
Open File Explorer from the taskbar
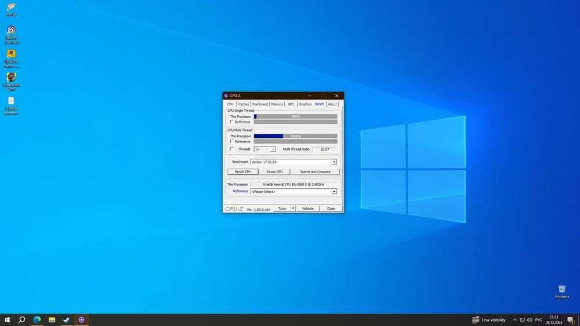pyautogui.click(x=52, y=320)
